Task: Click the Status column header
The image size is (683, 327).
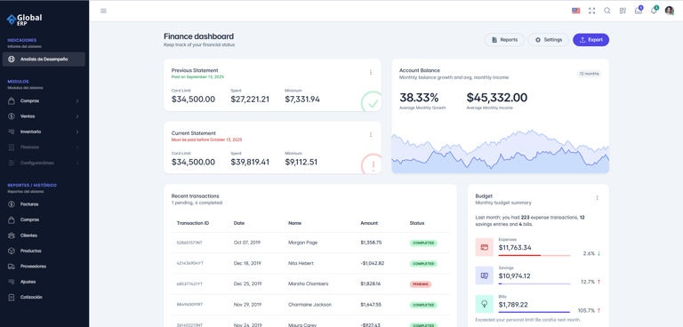Action: [x=417, y=223]
